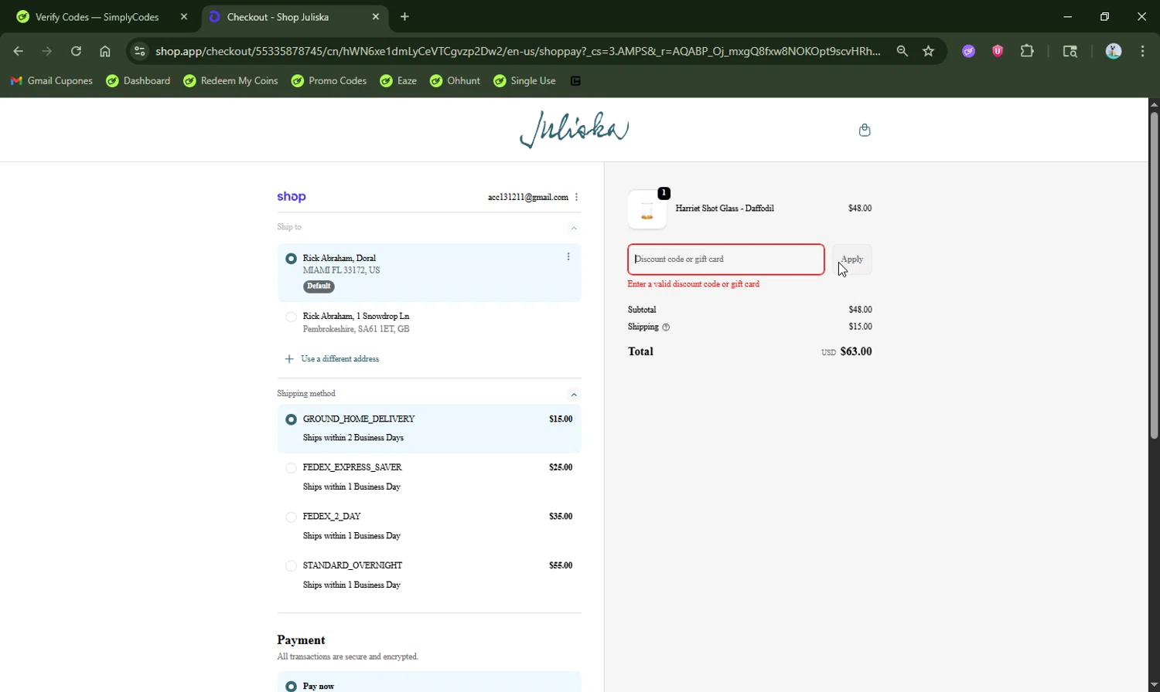1160x692 pixels.
Task: Close the Verify Codes SimplyCodes tab
Action: [x=183, y=16]
